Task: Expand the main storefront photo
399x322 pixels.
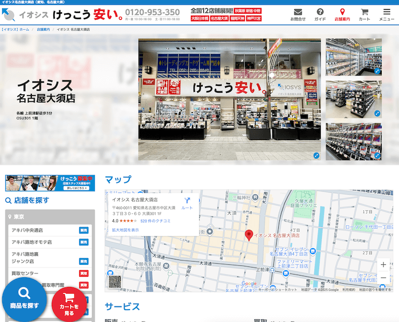Action: [x=316, y=155]
